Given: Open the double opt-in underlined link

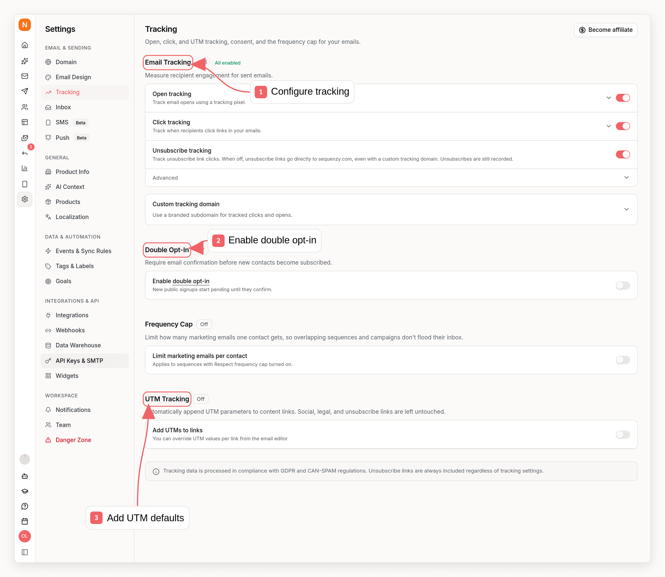Looking at the screenshot, I should click(191, 281).
